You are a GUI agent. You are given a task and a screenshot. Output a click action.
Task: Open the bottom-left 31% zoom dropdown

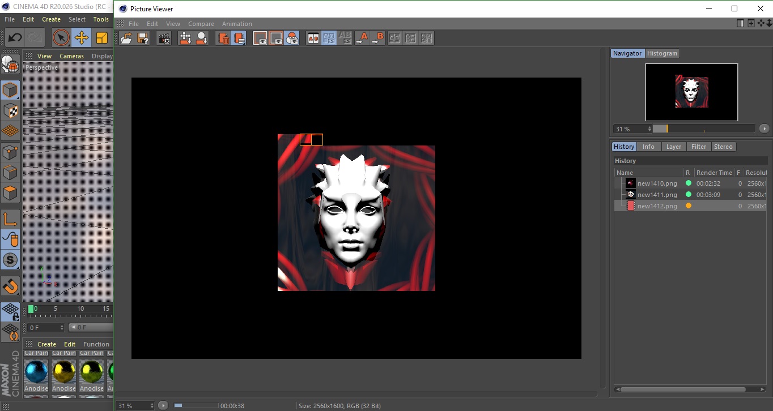pyautogui.click(x=151, y=405)
